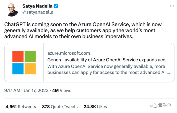Click the yellow square of Microsoft logo
This screenshot has width=177, height=113.
pyautogui.click(x=30, y=69)
